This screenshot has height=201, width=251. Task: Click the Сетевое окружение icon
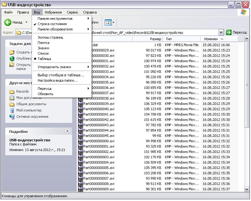click(x=12, y=117)
